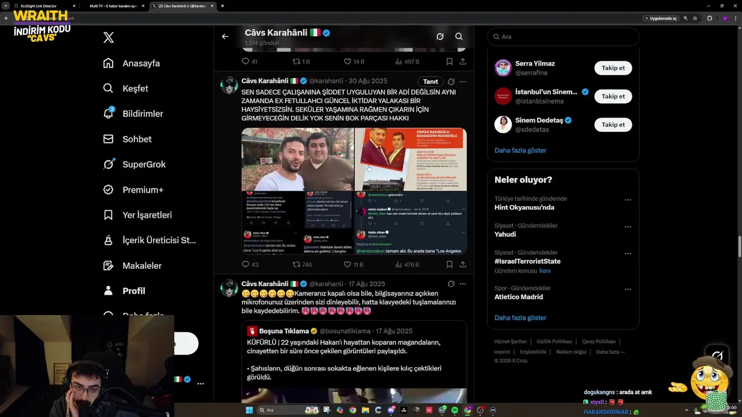Bookmark the 30 Ağu post

449,265
